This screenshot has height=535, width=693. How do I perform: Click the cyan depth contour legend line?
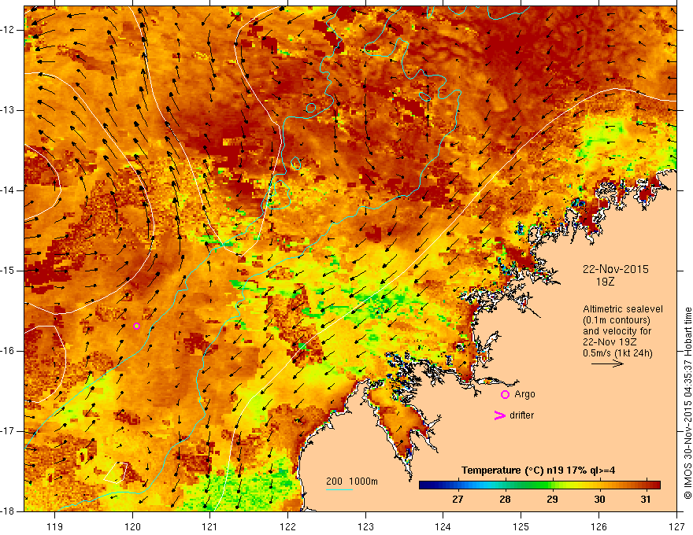(339, 489)
